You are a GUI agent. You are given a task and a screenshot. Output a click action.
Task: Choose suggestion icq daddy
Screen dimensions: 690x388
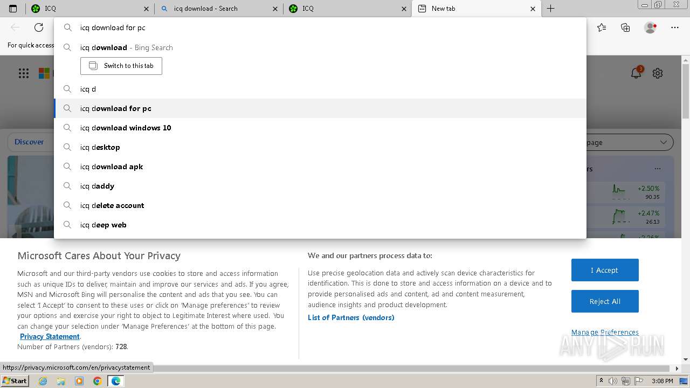(320, 186)
